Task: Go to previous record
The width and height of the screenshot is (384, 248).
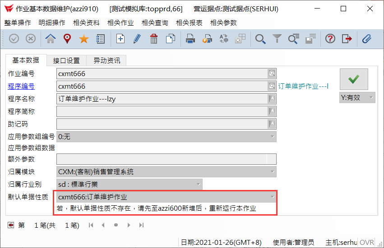Action: [x=103, y=225]
